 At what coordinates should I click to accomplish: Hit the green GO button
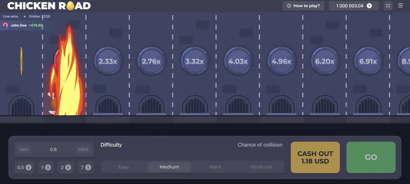click(371, 157)
